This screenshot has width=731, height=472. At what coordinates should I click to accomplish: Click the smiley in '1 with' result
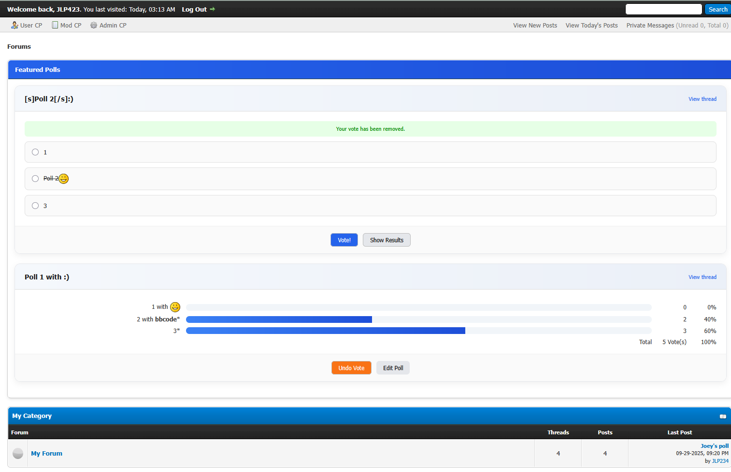175,307
